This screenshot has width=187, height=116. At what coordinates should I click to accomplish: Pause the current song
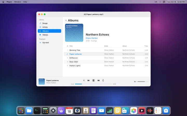pyautogui.click(x=94, y=80)
